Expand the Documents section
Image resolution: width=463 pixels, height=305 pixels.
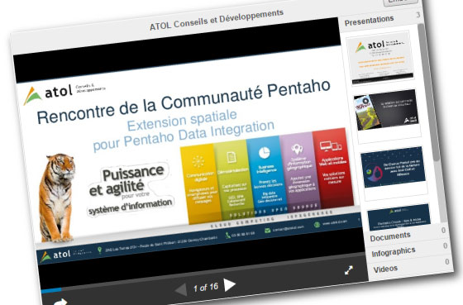(390, 236)
